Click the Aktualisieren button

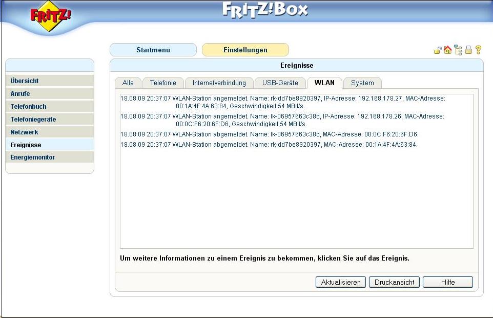tap(340, 282)
